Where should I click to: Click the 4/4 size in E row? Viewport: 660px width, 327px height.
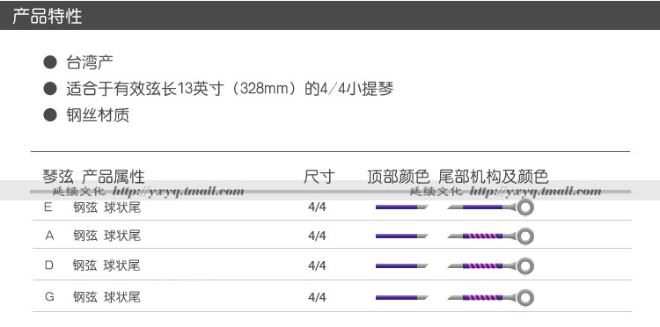point(317,207)
